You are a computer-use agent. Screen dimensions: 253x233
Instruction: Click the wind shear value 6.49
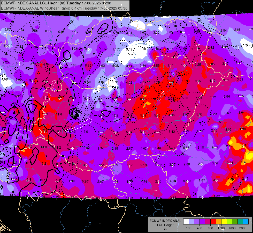click(210, 31)
